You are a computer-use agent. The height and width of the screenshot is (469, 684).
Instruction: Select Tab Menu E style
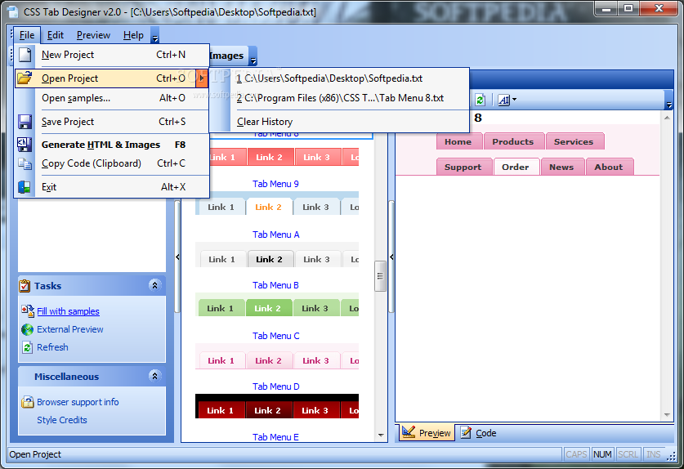[x=275, y=436]
